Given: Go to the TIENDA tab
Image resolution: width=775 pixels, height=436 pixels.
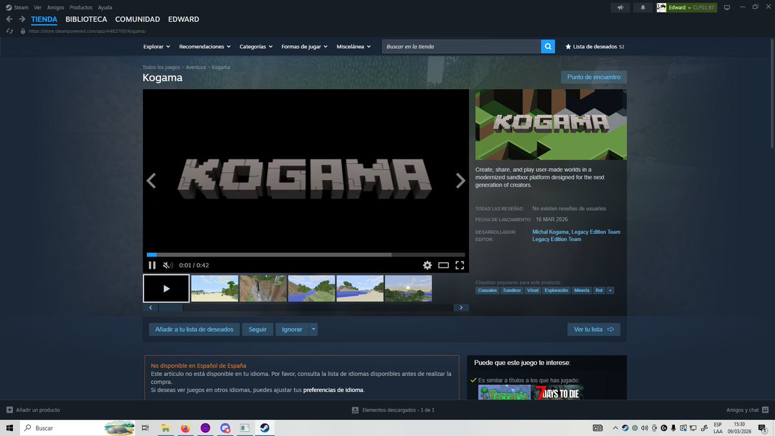Looking at the screenshot, I should (x=44, y=19).
